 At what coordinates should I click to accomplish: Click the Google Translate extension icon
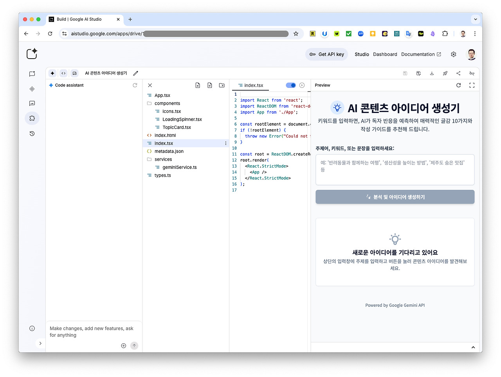point(409,34)
